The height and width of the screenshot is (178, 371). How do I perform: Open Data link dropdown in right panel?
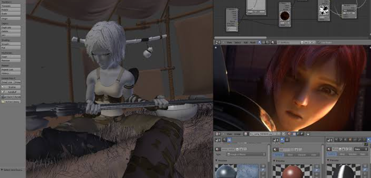point(361,149)
